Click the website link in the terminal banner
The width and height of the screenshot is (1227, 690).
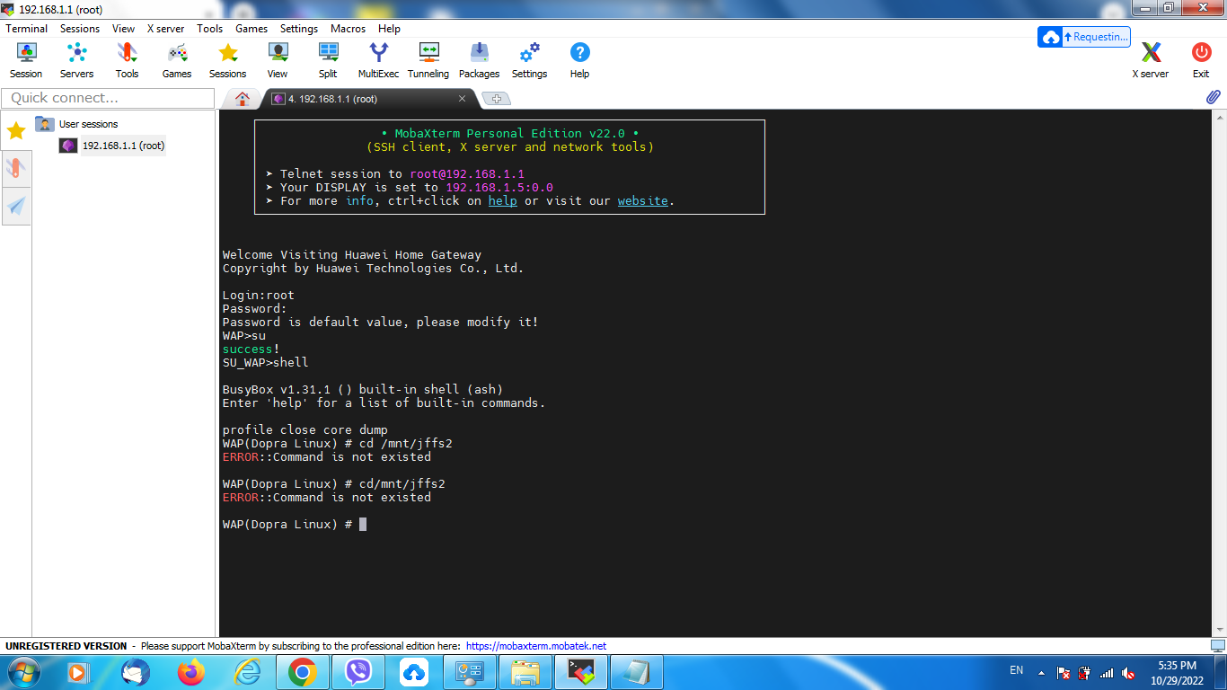pyautogui.click(x=643, y=201)
